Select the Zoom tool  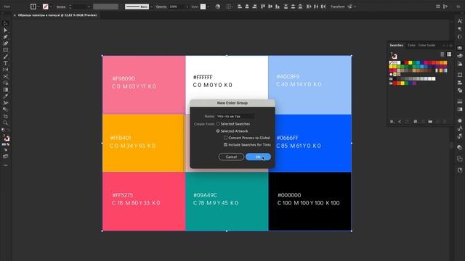coord(5,123)
